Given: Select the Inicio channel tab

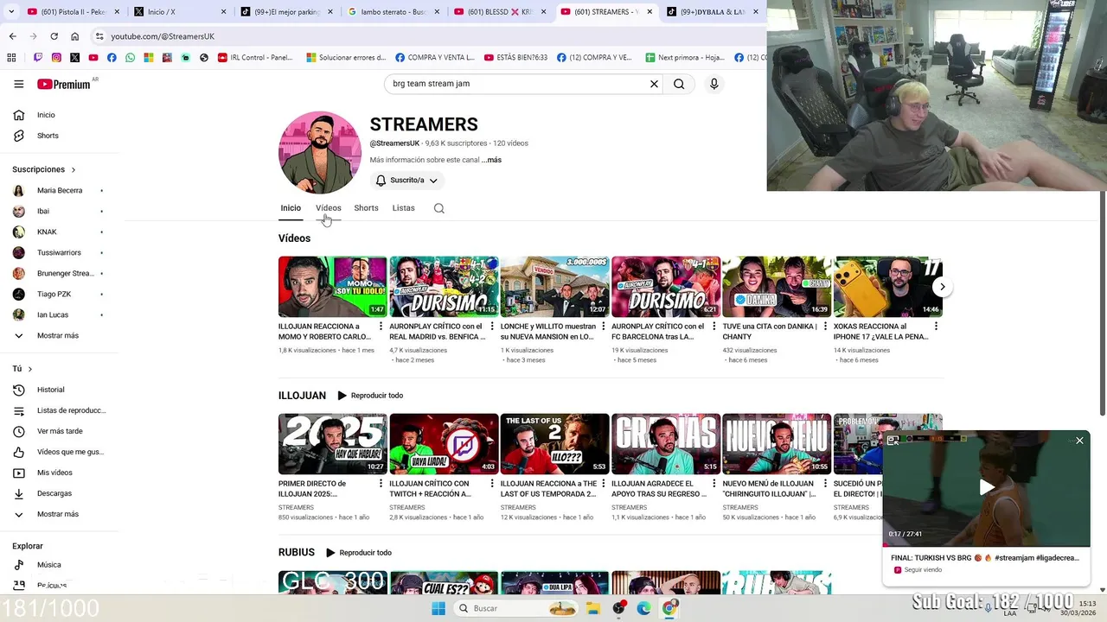Looking at the screenshot, I should 291,208.
